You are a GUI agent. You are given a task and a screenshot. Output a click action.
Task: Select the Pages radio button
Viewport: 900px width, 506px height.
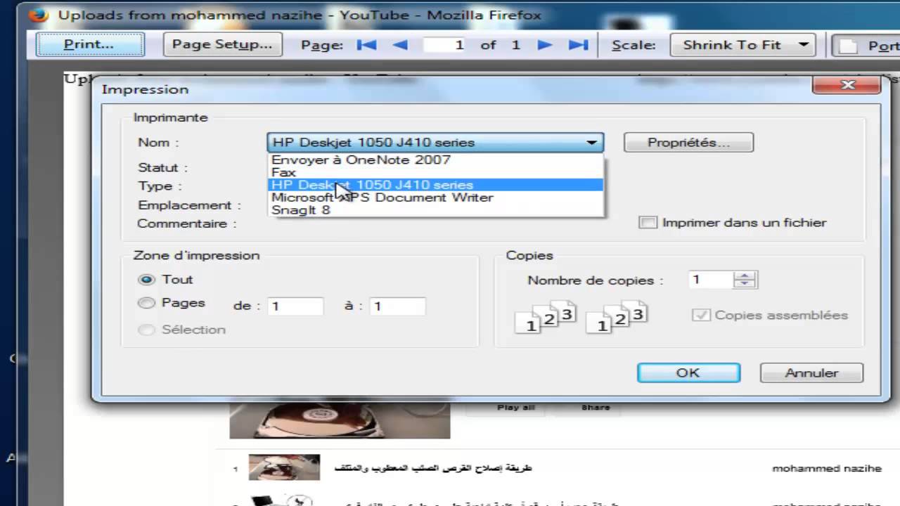click(146, 303)
